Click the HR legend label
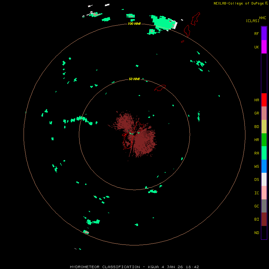The image size is (269, 269). point(256,140)
